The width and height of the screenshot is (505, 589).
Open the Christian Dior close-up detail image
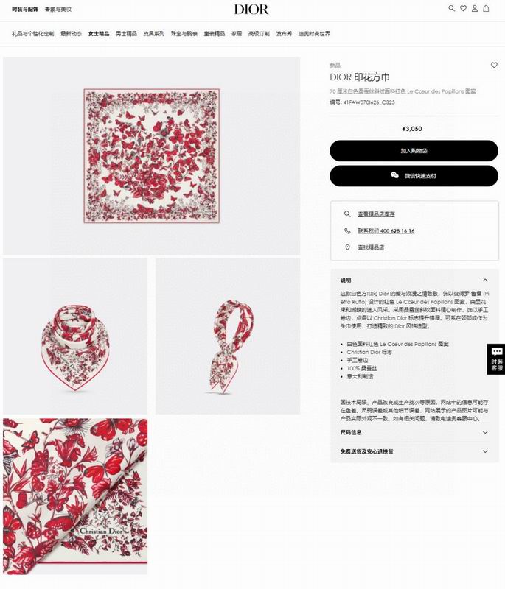click(75, 496)
